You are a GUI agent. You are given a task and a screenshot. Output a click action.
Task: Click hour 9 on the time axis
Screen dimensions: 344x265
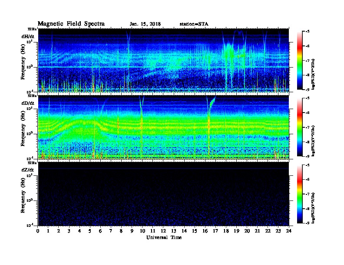(x=132, y=231)
